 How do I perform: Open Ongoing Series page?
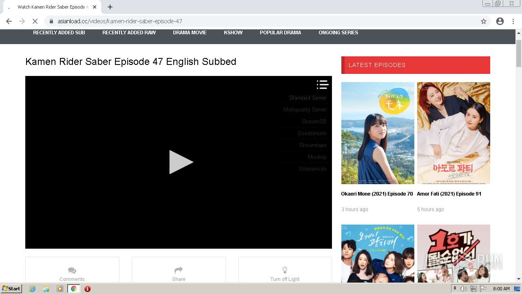(x=338, y=33)
